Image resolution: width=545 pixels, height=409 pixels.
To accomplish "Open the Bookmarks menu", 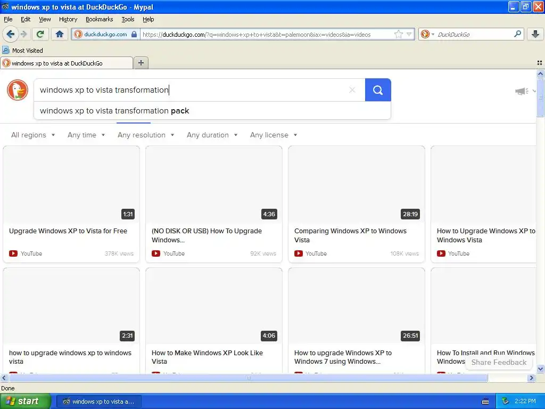I will [x=99, y=19].
